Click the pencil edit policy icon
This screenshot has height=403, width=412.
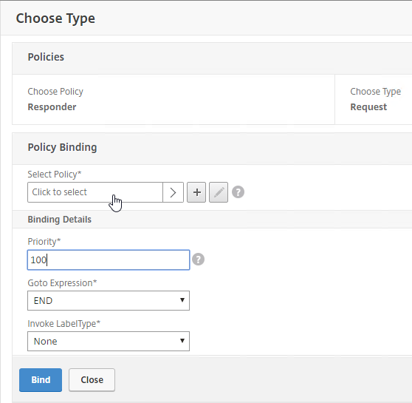coord(219,192)
